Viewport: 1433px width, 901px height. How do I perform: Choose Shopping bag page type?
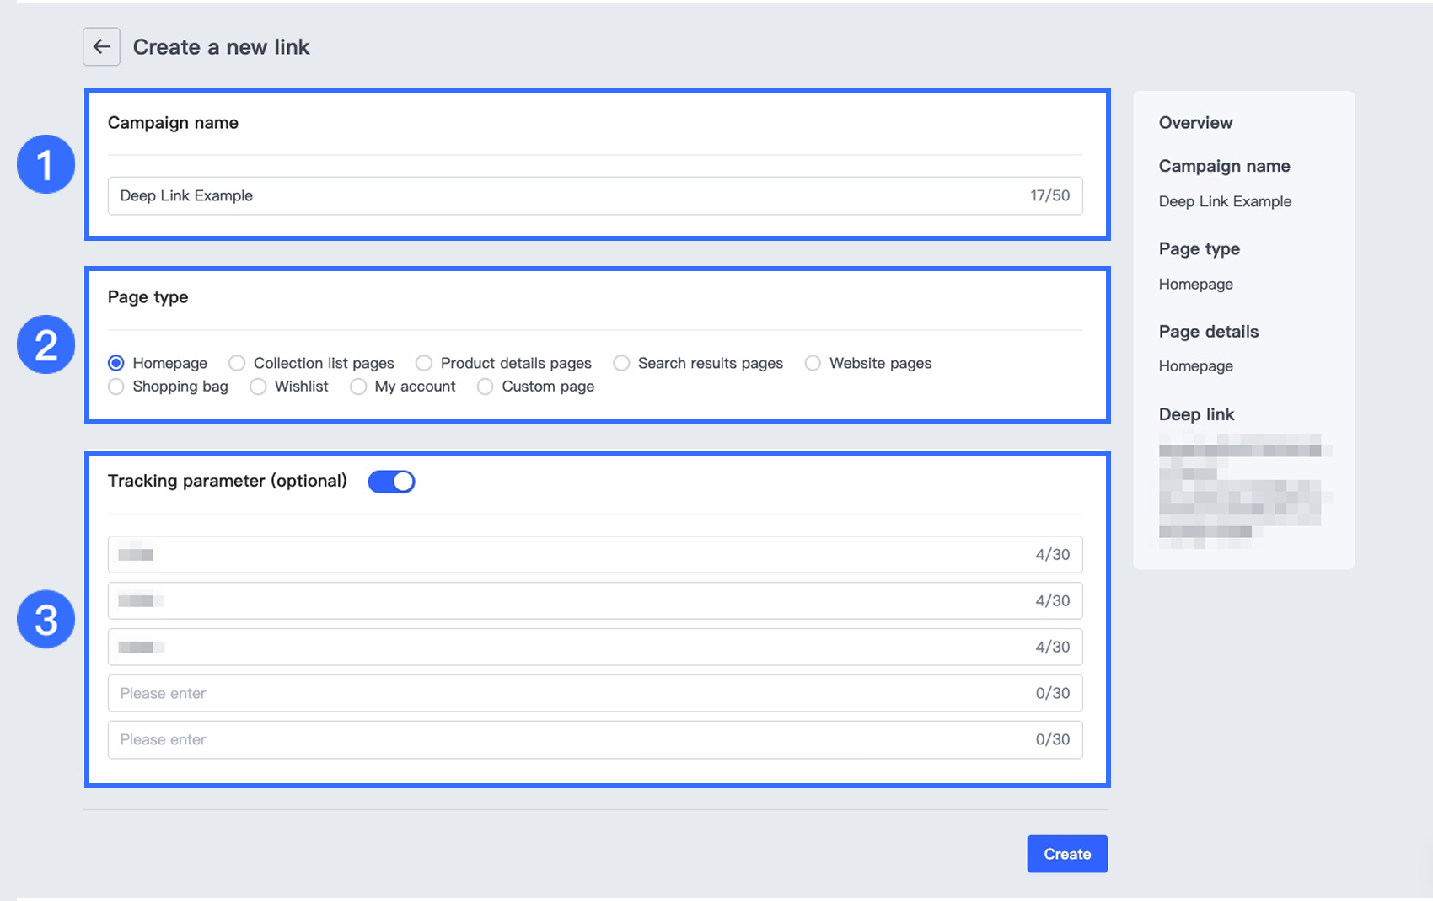pos(116,387)
